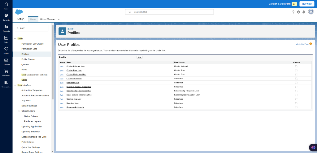This screenshot has height=153, width=317.
Task: Open the user avatar profile menu
Action: point(311,12)
